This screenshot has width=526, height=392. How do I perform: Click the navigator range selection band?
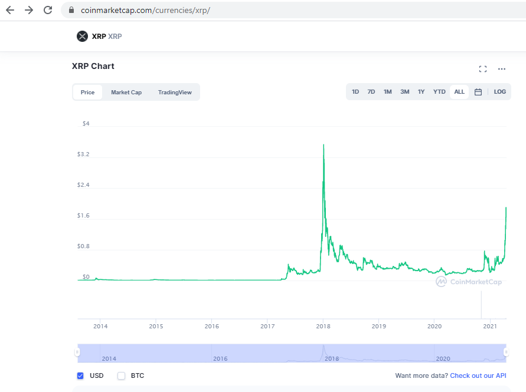point(292,353)
